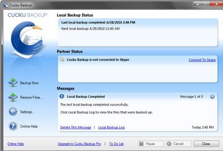Image resolution: width=223 pixels, height=151 pixels.
Task: Click the 'Message 1 of 3' text
Action: (x=191, y=97)
